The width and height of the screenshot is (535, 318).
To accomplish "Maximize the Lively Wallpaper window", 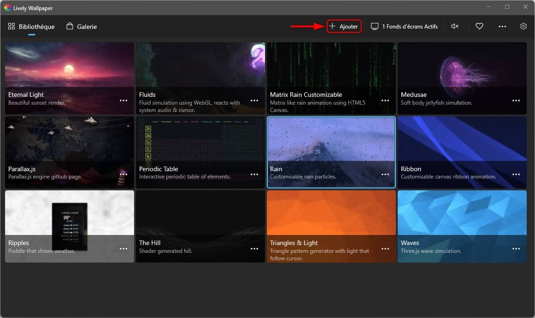I will point(507,7).
